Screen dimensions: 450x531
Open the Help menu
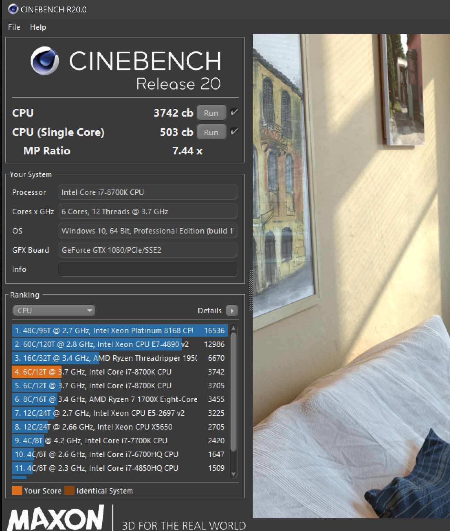pyautogui.click(x=38, y=27)
